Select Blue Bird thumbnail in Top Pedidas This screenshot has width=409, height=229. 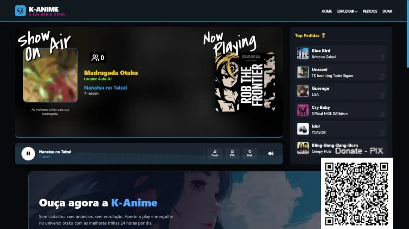[x=303, y=53]
